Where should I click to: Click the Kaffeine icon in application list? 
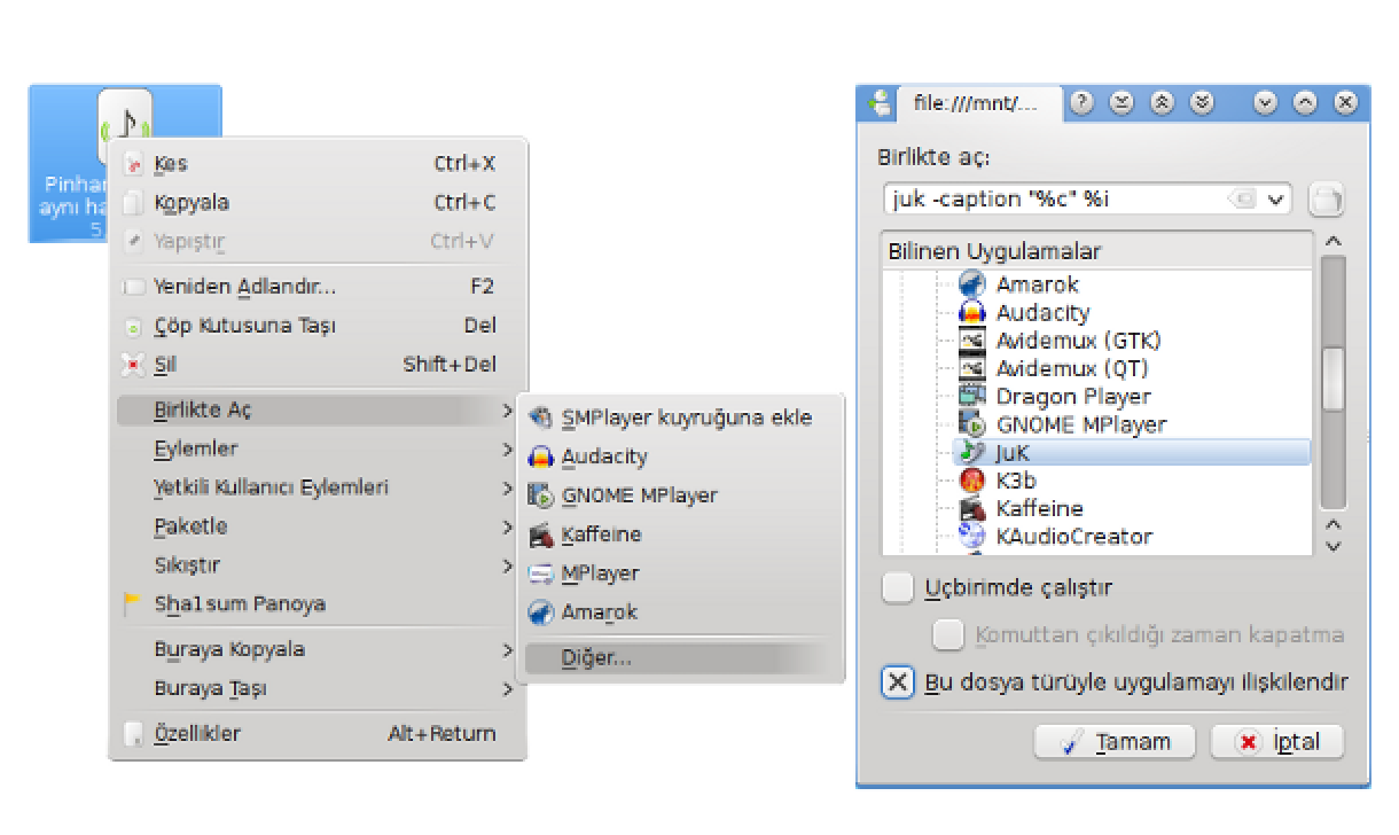click(x=972, y=508)
